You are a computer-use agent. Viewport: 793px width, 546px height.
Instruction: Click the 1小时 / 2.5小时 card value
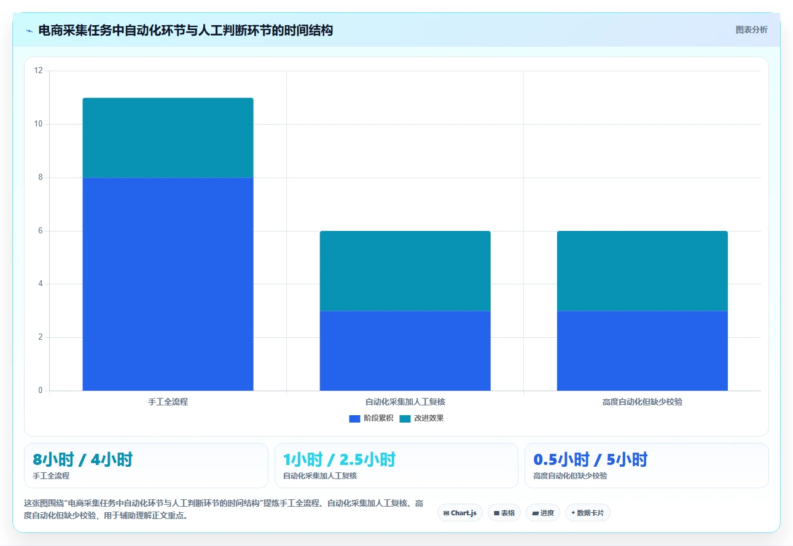click(339, 459)
